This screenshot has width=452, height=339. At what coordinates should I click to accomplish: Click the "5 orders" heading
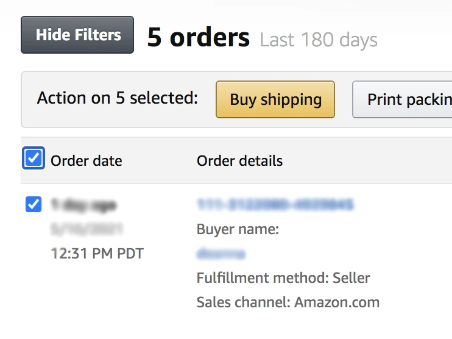click(x=198, y=38)
